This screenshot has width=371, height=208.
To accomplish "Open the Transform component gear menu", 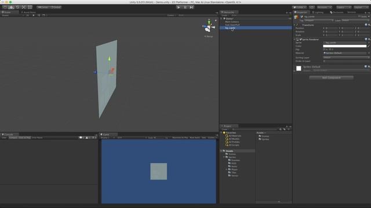I will point(369,25).
